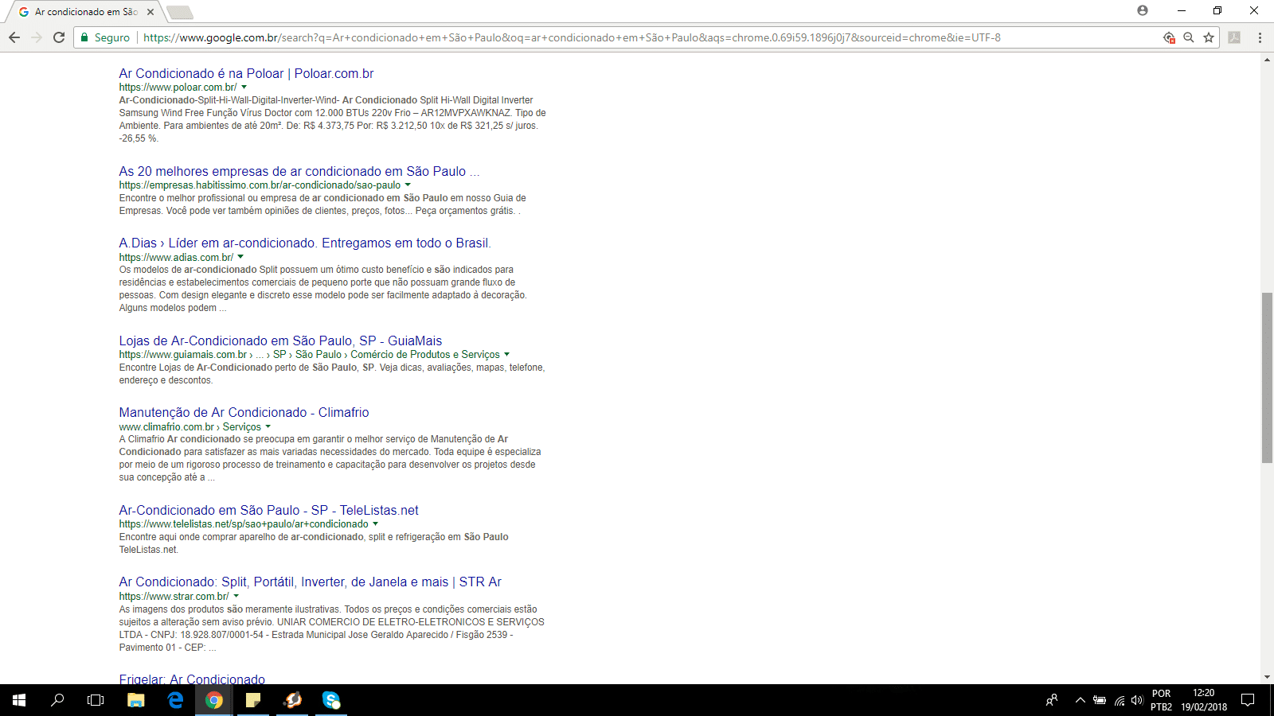The image size is (1274, 716).
Task: Open the Climafrio manutenção result
Action: point(244,412)
